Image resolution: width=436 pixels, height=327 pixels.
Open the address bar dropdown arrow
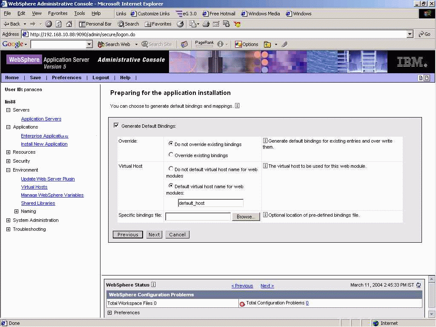point(410,34)
